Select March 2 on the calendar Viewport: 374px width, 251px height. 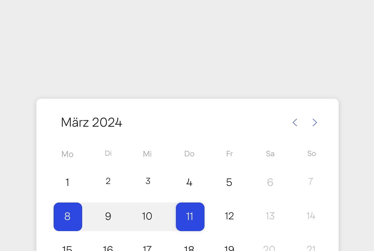tap(108, 181)
